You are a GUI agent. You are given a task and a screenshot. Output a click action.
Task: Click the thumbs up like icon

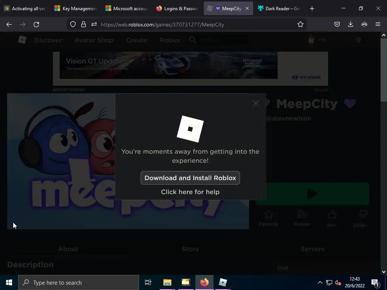click(332, 214)
